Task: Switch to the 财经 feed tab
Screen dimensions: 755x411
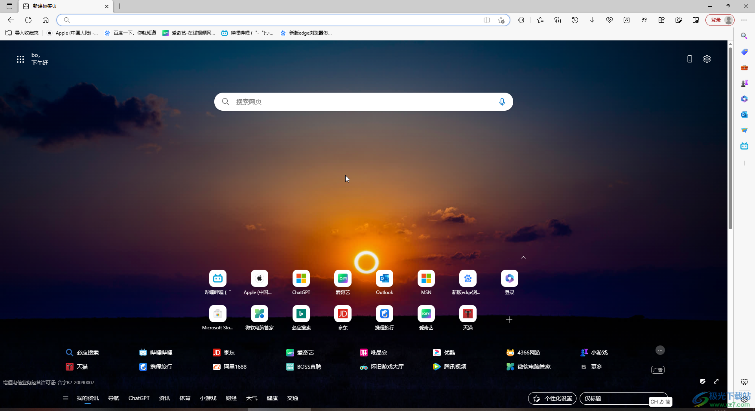Action: tap(231, 398)
